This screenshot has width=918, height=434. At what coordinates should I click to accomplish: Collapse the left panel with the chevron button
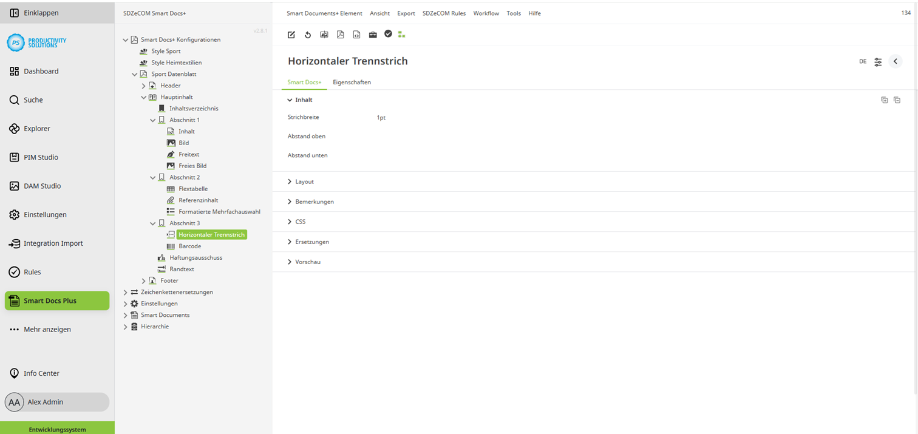896,61
